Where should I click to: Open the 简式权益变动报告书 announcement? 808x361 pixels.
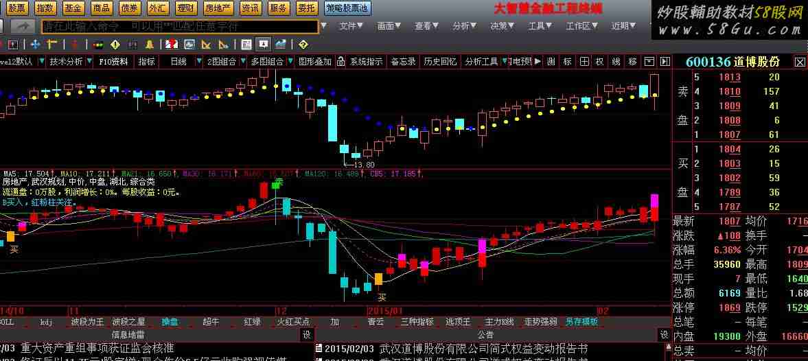tap(483, 349)
